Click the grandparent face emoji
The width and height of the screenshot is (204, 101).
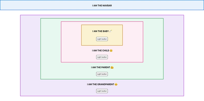coord(116,84)
